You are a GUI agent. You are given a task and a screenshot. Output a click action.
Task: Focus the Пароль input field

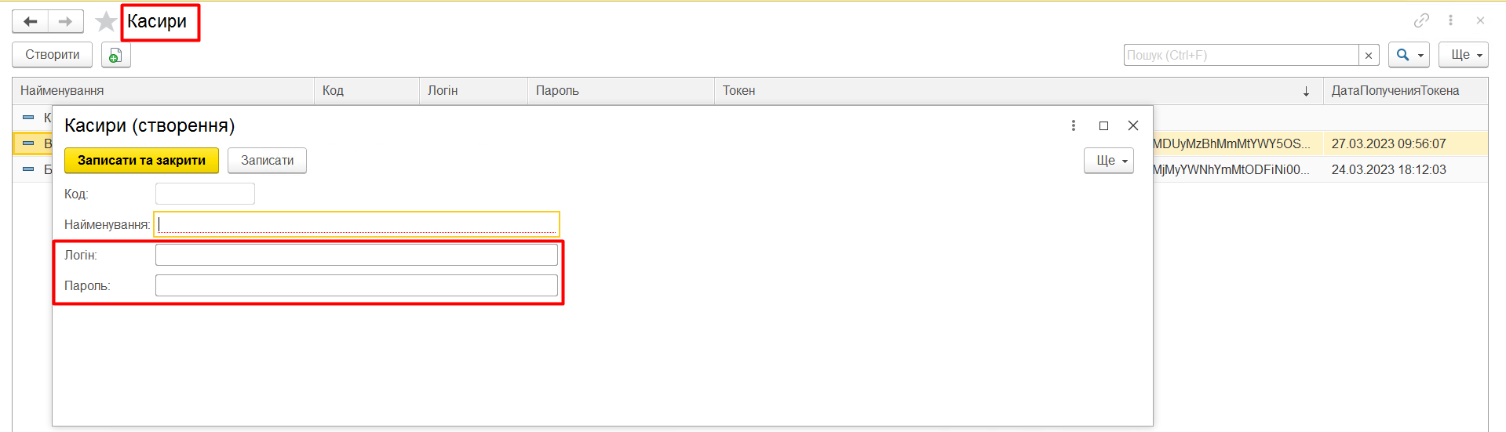(356, 285)
